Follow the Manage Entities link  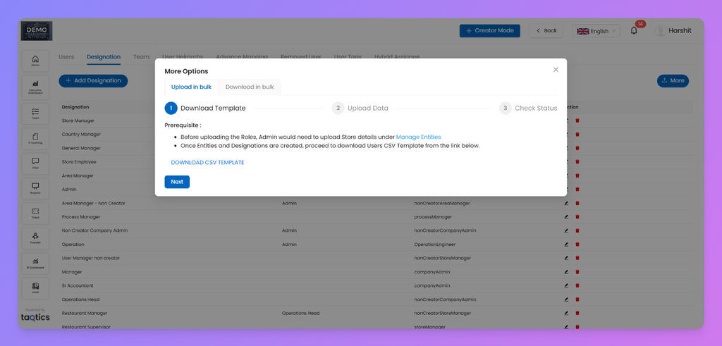(419, 137)
